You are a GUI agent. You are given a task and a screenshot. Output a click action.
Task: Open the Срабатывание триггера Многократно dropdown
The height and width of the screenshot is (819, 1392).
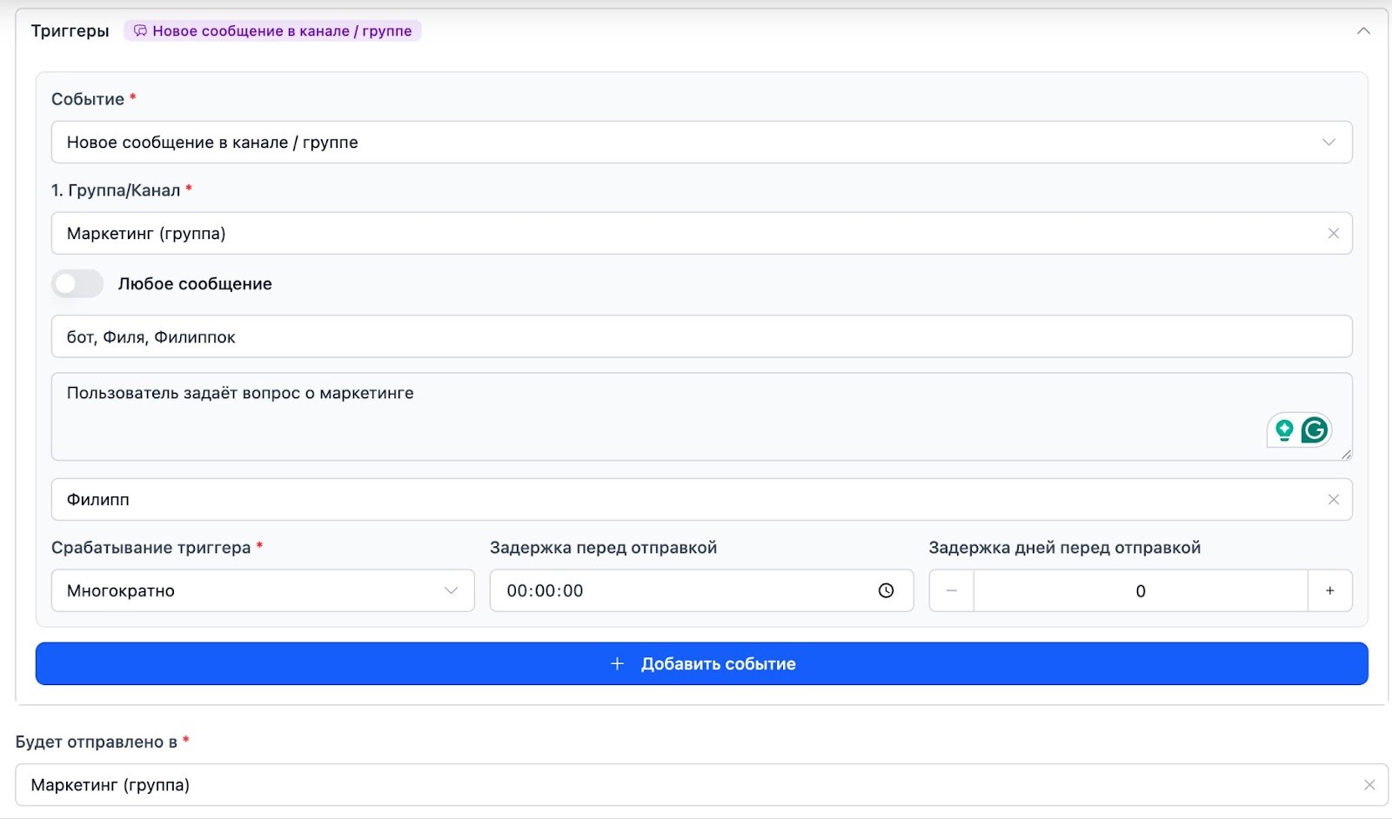262,591
